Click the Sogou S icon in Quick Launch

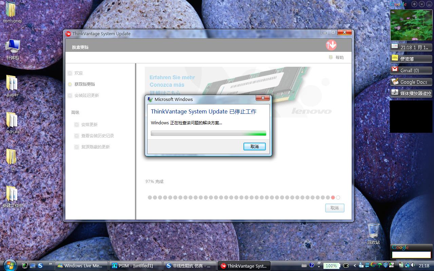(40, 266)
